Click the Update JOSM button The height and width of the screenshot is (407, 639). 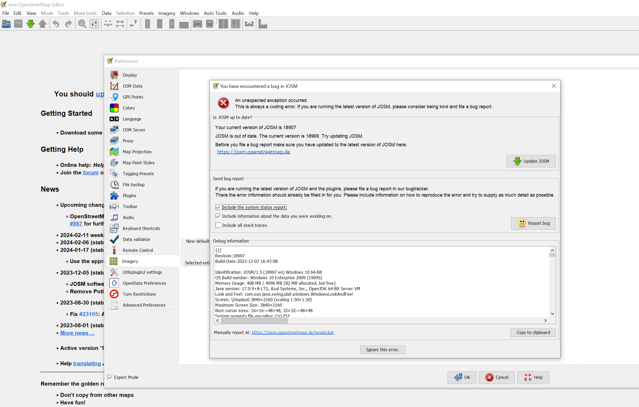[531, 161]
